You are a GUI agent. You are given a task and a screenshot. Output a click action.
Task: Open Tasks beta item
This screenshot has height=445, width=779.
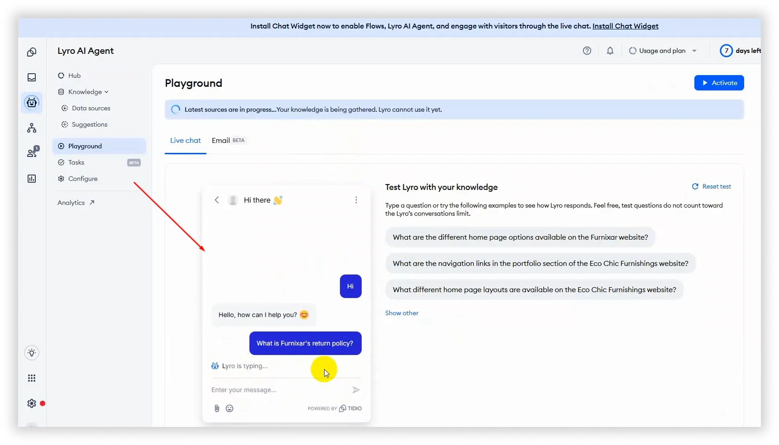(x=99, y=162)
